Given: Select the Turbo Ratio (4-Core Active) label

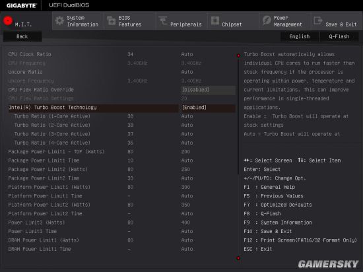Looking at the screenshot, I should (x=52, y=143).
